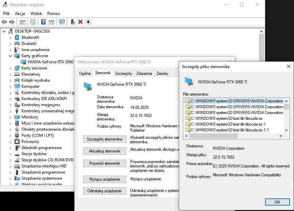This screenshot has height=211, width=294.
Task: Click driver file list up scroll arrow
Action: point(286,101)
